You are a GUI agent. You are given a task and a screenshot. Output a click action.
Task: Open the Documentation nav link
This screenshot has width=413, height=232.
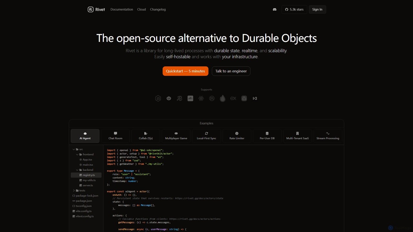(122, 9)
